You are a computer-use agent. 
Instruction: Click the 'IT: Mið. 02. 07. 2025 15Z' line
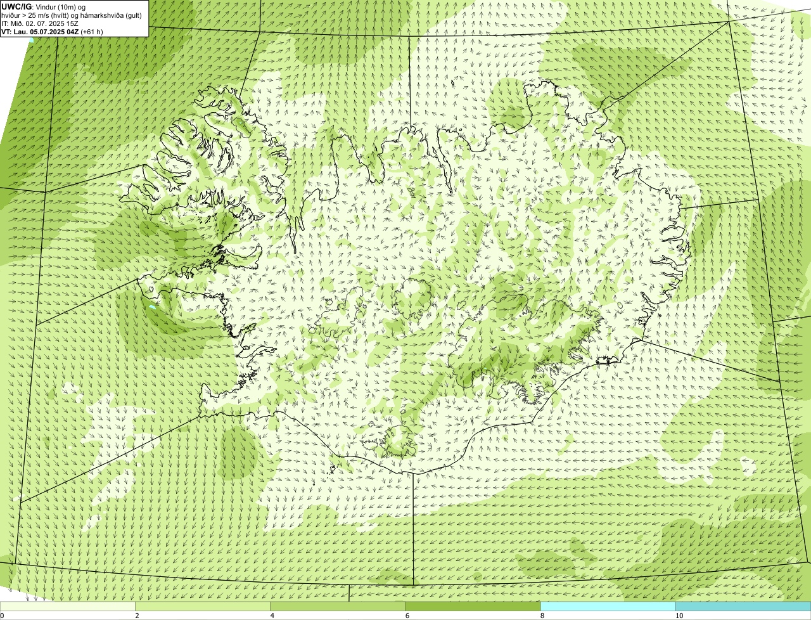pyautogui.click(x=40, y=23)
